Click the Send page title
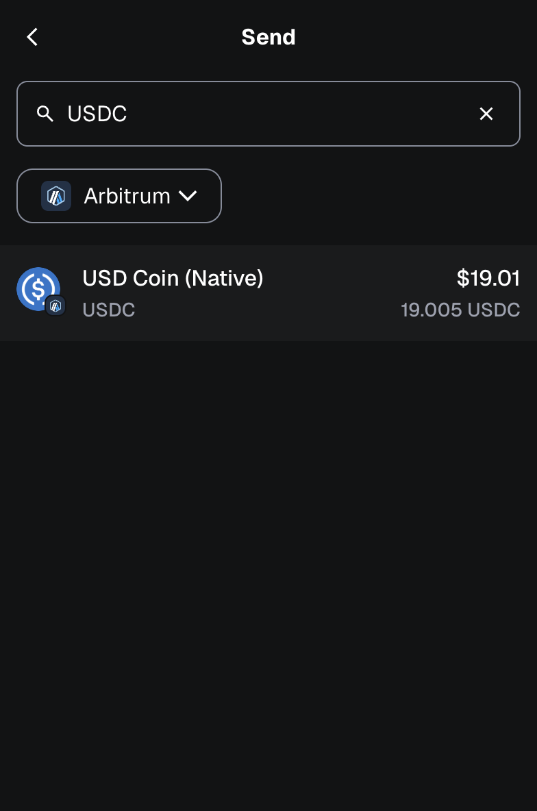 tap(268, 37)
